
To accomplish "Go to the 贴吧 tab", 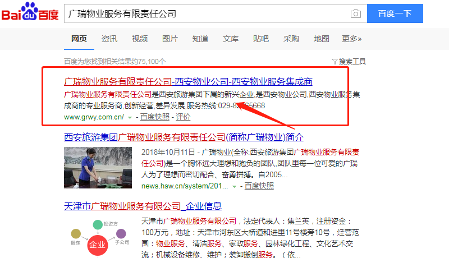I will (261, 39).
